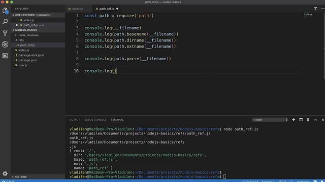Image resolution: width=325 pixels, height=182 pixels.
Task: Click 'path.dirname' code on line 5
Action: tap(129, 40)
